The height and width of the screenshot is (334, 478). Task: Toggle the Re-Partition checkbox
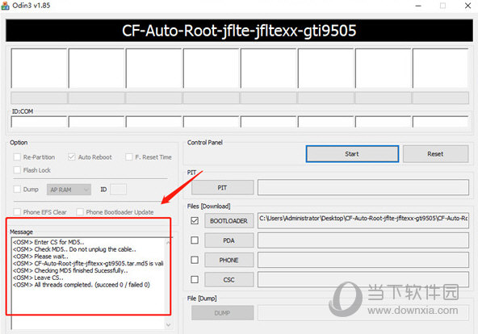click(x=17, y=157)
